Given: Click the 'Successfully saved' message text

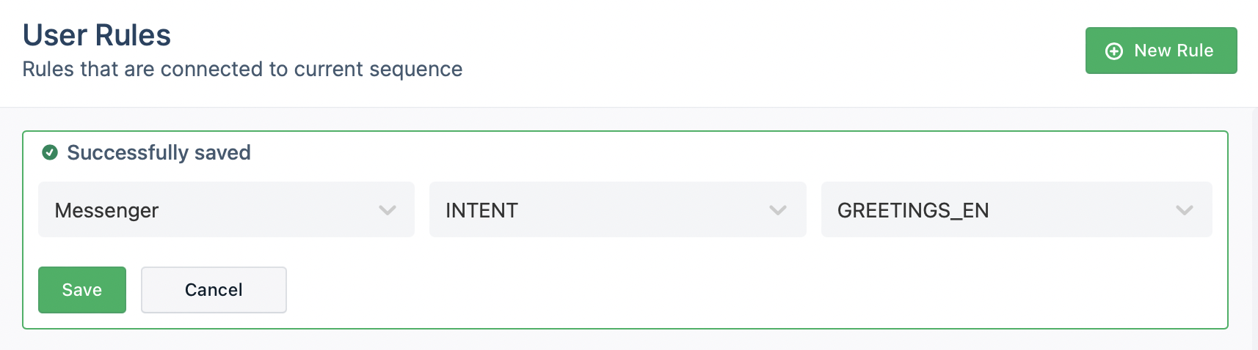Looking at the screenshot, I should point(159,152).
